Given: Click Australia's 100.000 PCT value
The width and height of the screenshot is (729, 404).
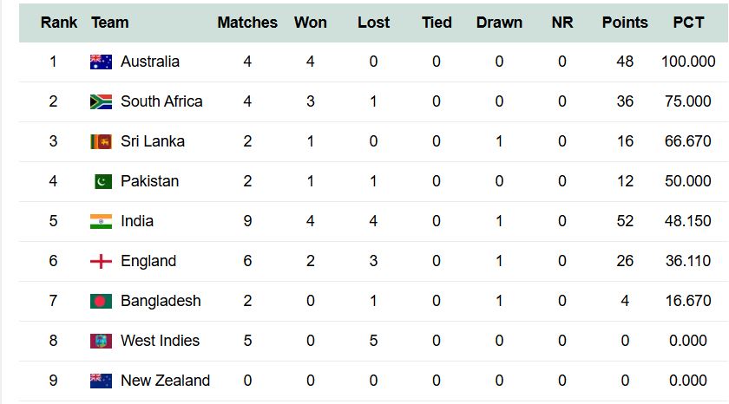Looking at the screenshot, I should tap(688, 62).
